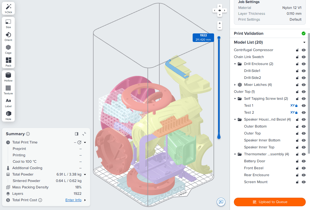Hide the Centrifugal Compressor model
The width and height of the screenshot is (310, 210).
tap(304, 50)
